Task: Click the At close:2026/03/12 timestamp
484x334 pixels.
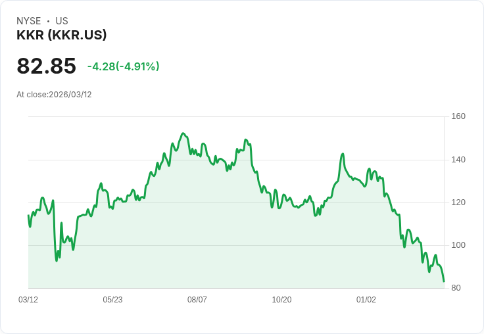Action: click(x=54, y=95)
